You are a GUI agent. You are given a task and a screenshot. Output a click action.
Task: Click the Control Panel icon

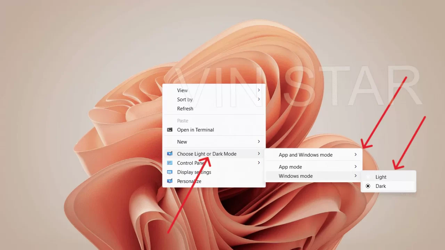[x=170, y=163]
